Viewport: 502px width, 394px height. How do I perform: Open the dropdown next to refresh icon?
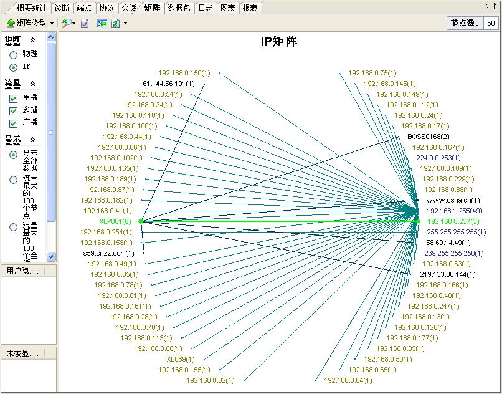[x=125, y=23]
